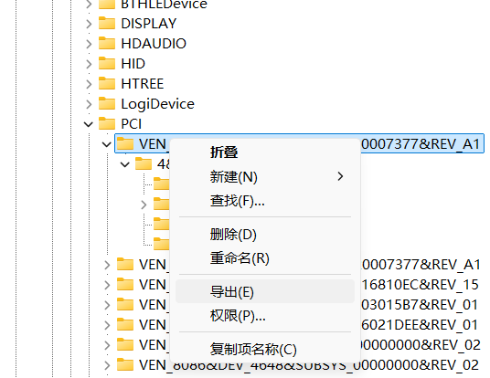Pick 重命名(R) to rename the key

pos(265,257)
